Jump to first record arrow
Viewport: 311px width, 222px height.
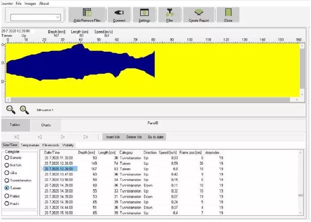pos(17,137)
